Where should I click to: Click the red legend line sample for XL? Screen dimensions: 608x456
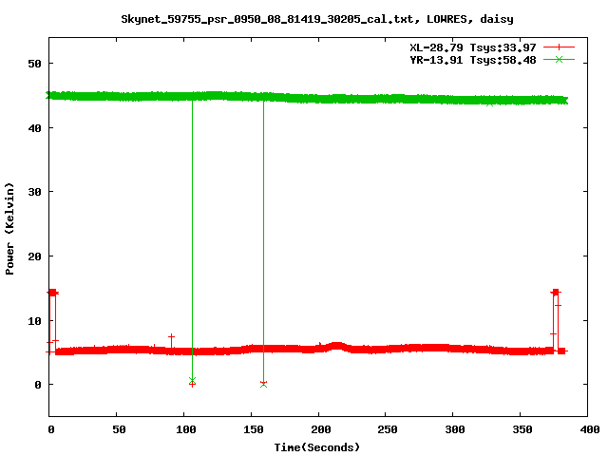pyautogui.click(x=559, y=47)
